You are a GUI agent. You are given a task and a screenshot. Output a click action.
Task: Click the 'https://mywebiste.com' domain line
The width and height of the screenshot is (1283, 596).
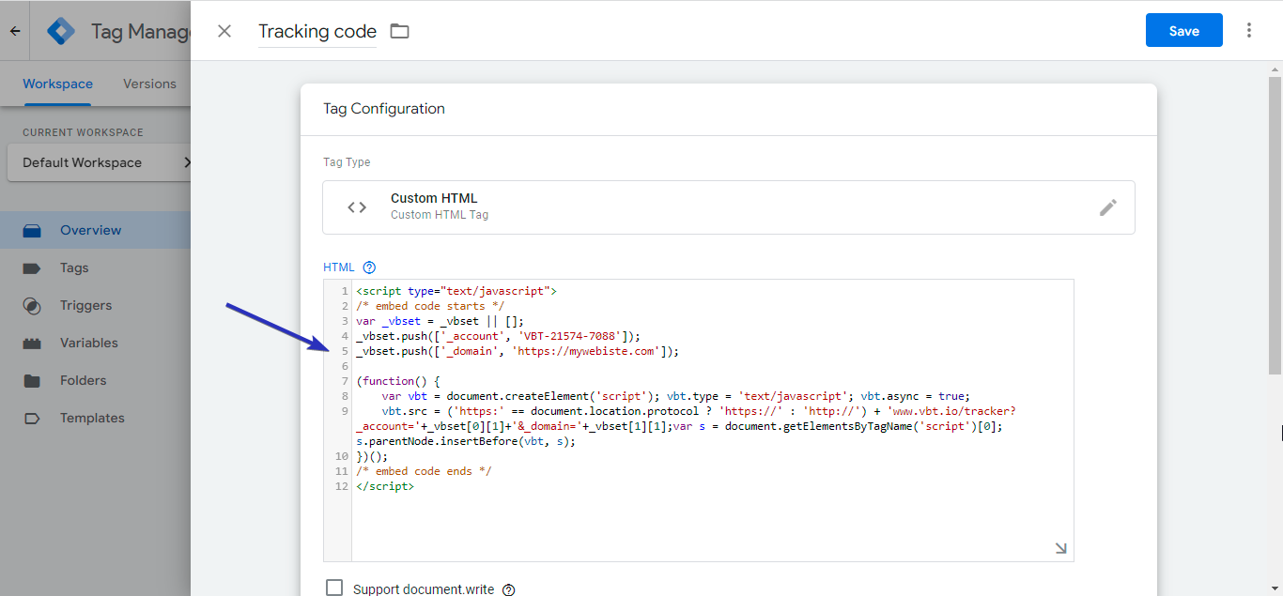click(518, 351)
